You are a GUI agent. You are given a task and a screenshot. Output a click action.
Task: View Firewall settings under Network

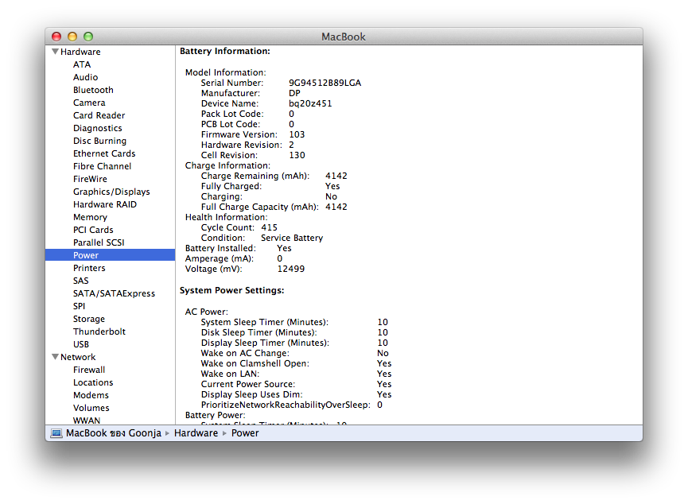pos(89,370)
